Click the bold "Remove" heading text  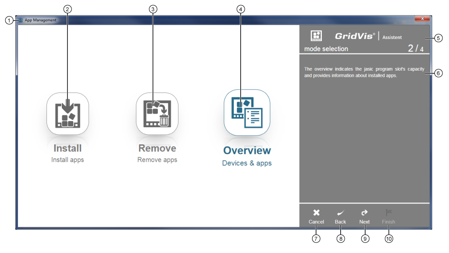157,148
